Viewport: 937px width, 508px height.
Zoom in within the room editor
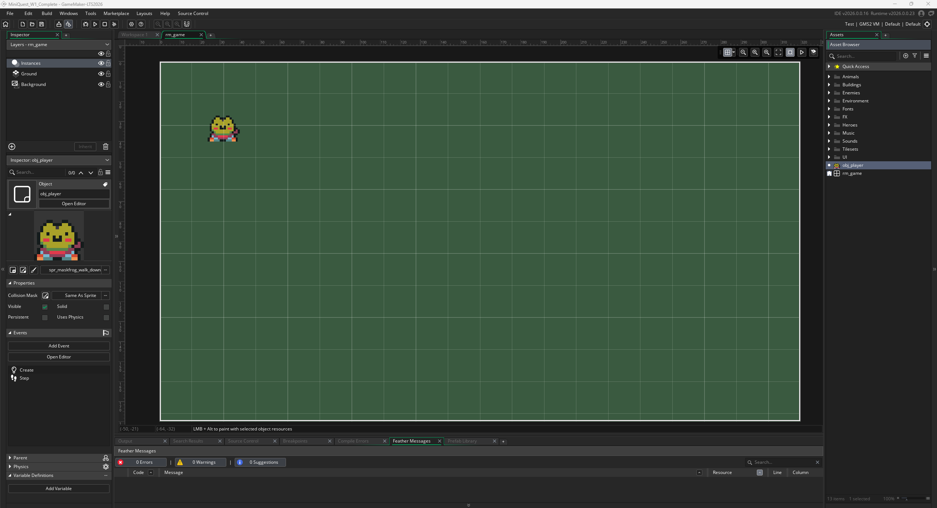(x=767, y=52)
